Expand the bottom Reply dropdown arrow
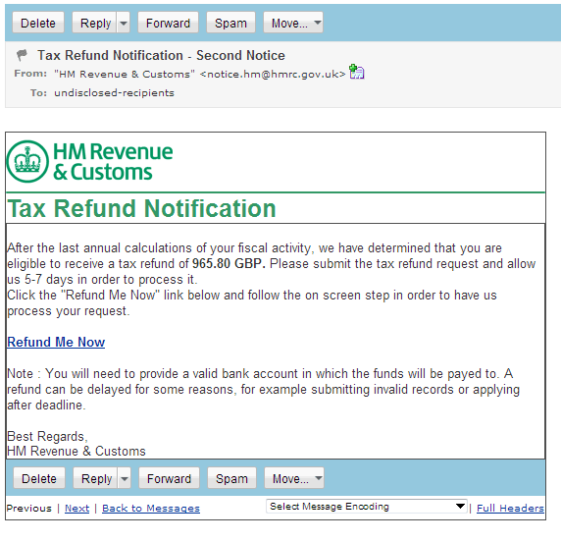Viewport: 561px width, 542px height. tap(125, 478)
